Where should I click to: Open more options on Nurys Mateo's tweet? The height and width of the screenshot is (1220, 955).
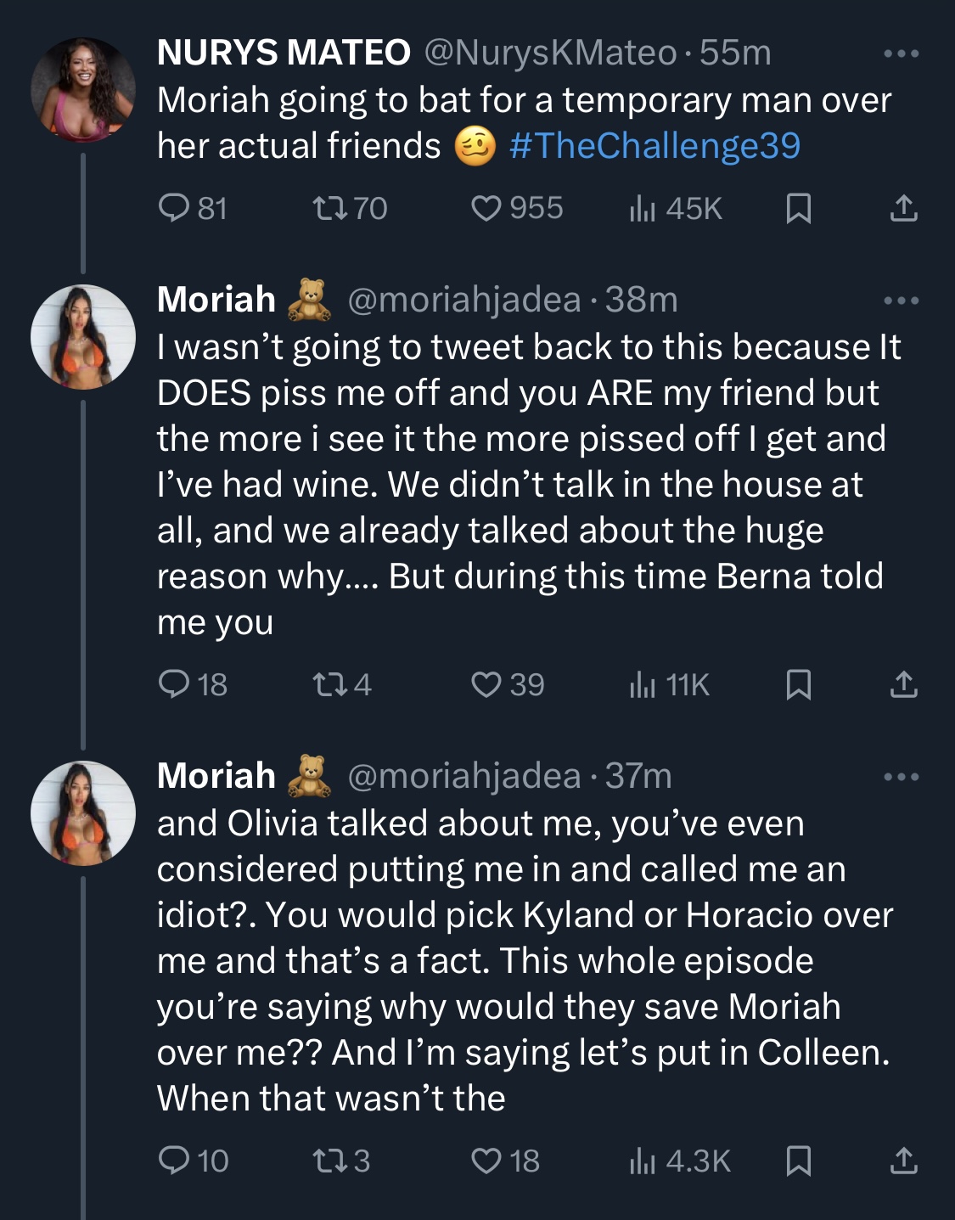[x=901, y=53]
